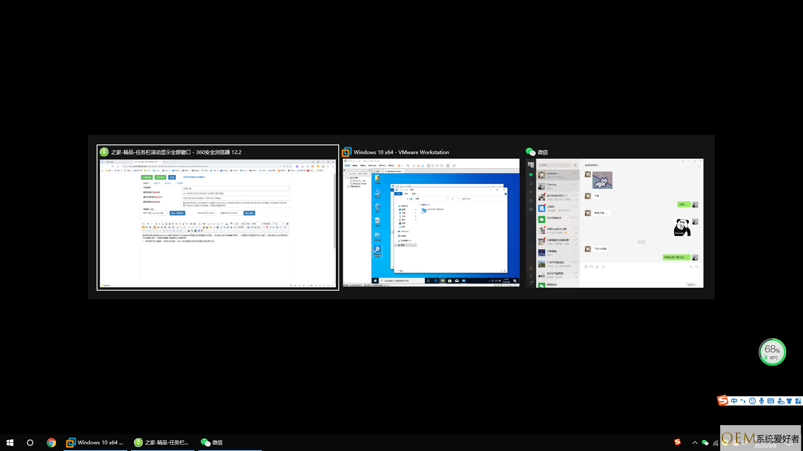Switch to VMware Workstation window thumbnail

point(431,223)
